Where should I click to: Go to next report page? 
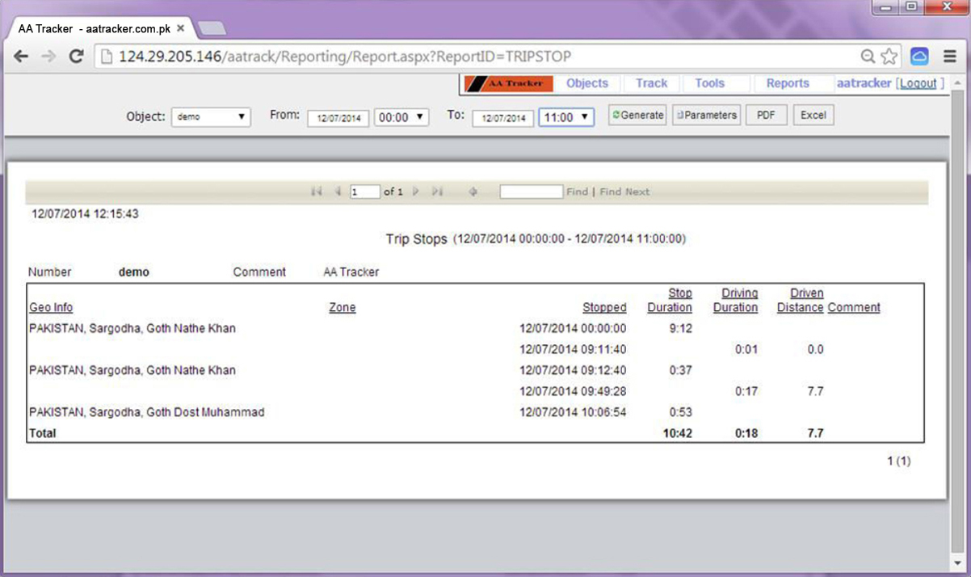[416, 192]
